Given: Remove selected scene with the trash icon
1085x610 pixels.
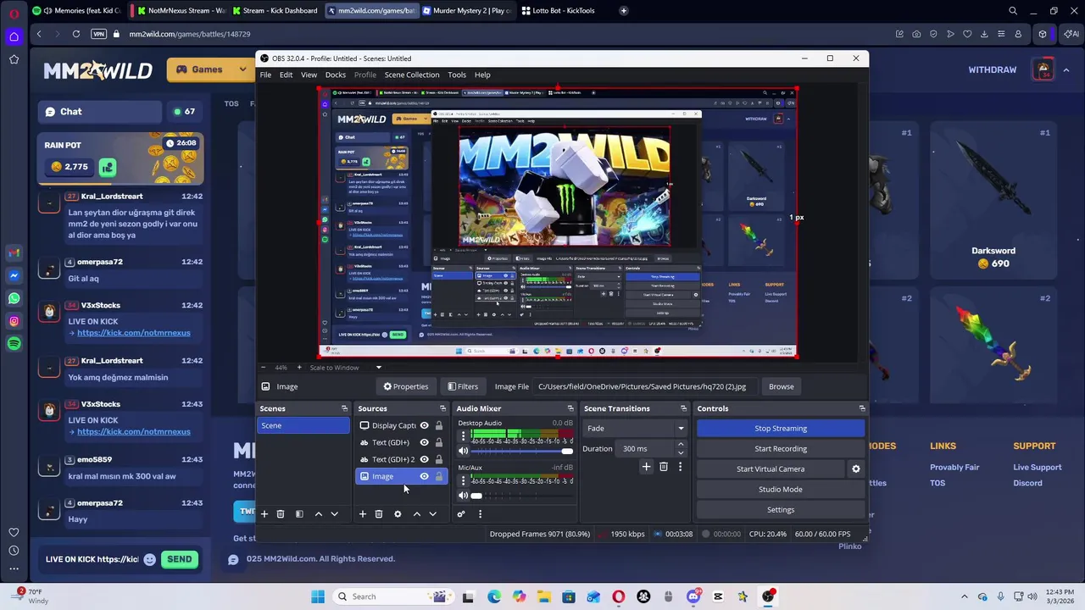Looking at the screenshot, I should (281, 514).
